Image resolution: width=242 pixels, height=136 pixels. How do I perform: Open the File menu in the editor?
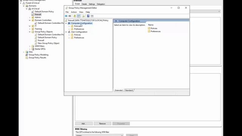coord(67,12)
